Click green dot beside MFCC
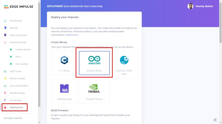Image resolution: width=222 pixels, height=124 pixels. click(x=11, y=57)
